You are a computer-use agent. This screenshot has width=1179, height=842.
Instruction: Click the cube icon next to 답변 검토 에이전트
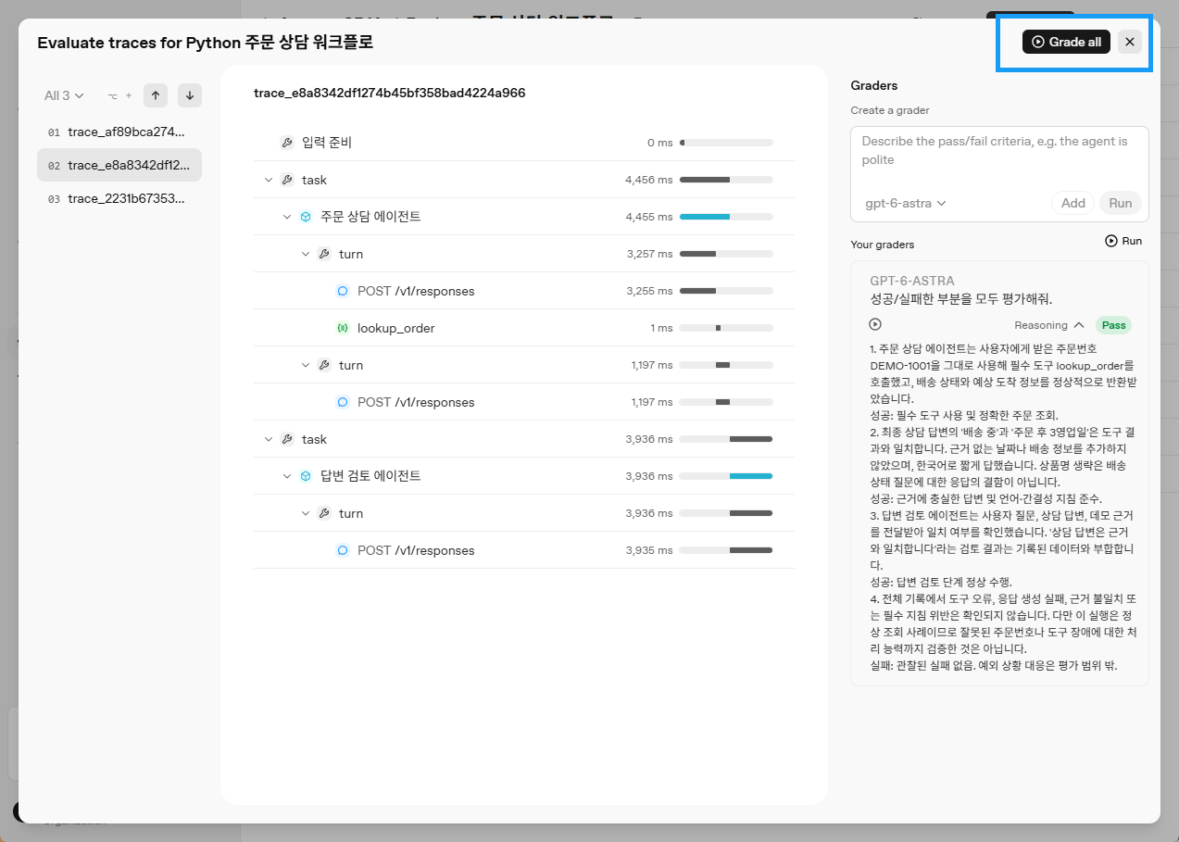click(306, 476)
